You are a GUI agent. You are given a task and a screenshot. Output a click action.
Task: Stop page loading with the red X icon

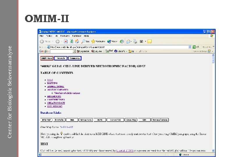[66, 42]
